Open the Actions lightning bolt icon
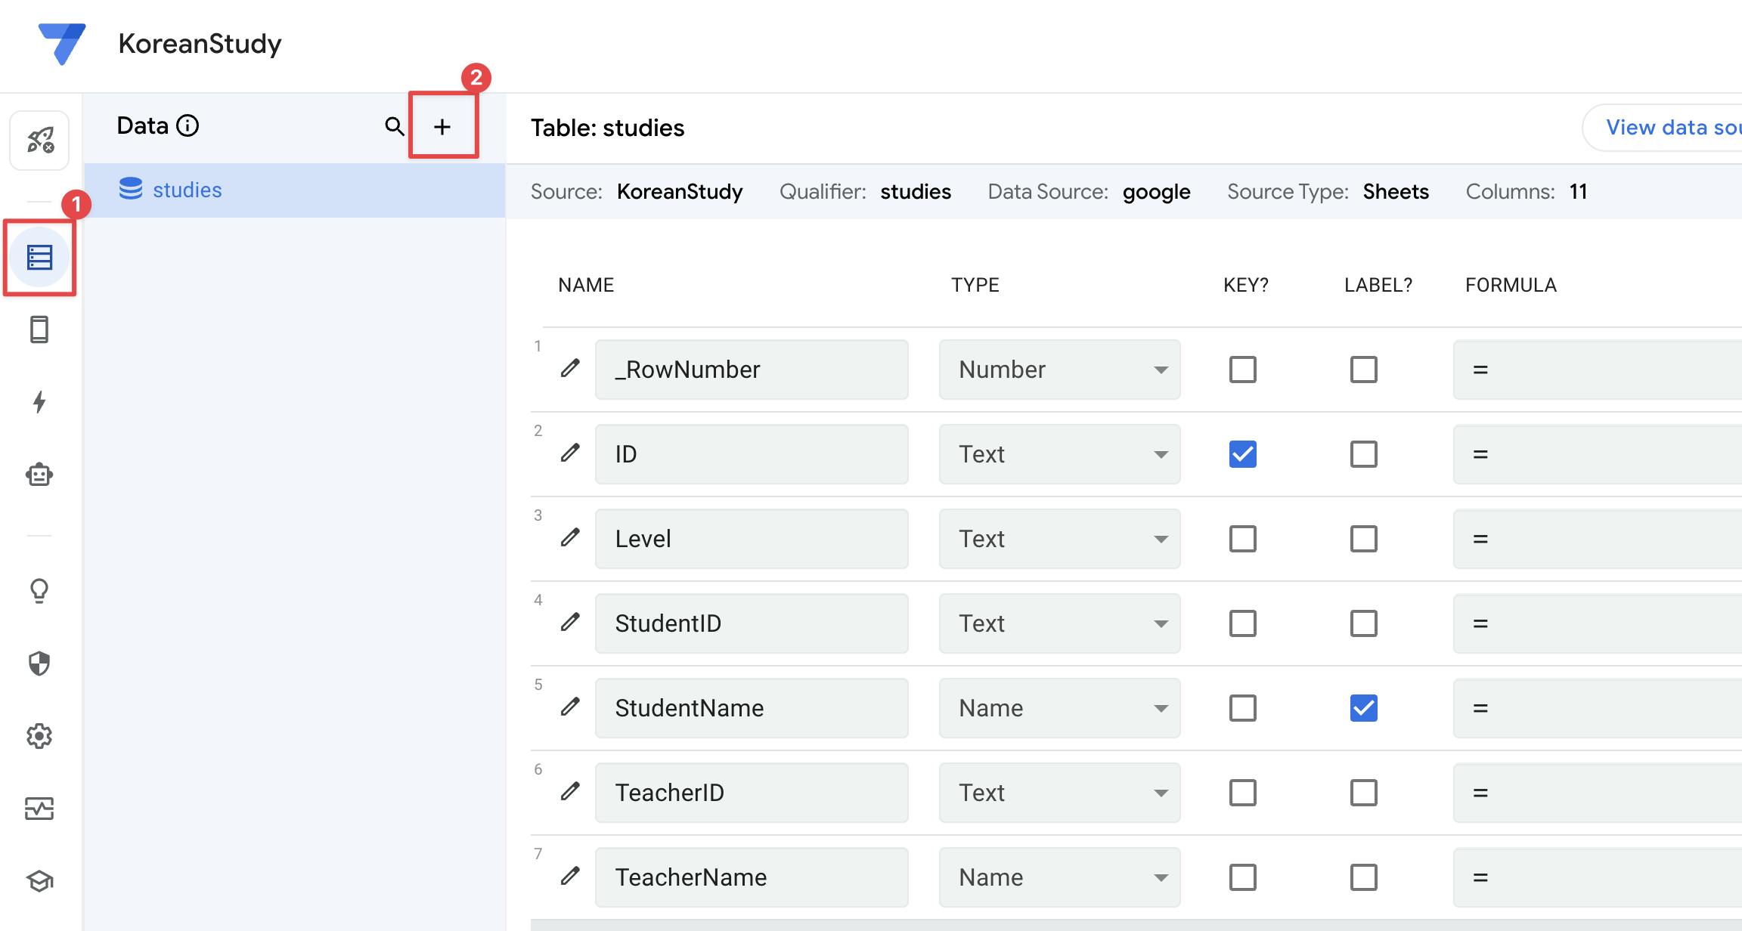 [x=39, y=401]
